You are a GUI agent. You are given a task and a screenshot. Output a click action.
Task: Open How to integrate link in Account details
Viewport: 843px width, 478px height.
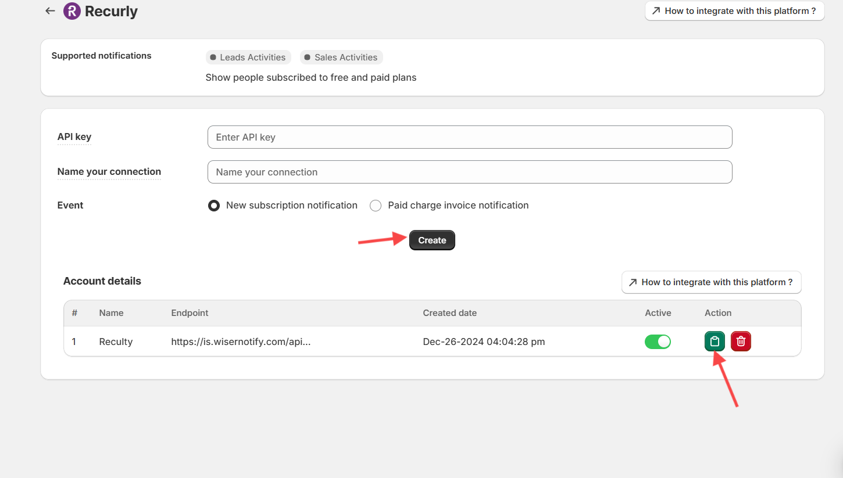(711, 282)
